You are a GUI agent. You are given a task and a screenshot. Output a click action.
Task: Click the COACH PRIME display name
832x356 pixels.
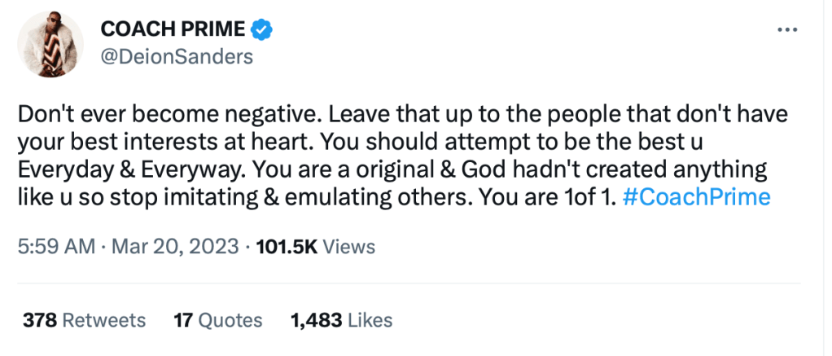(173, 30)
